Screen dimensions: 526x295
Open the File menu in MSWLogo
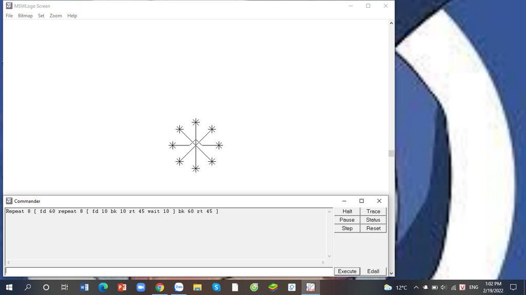point(9,16)
